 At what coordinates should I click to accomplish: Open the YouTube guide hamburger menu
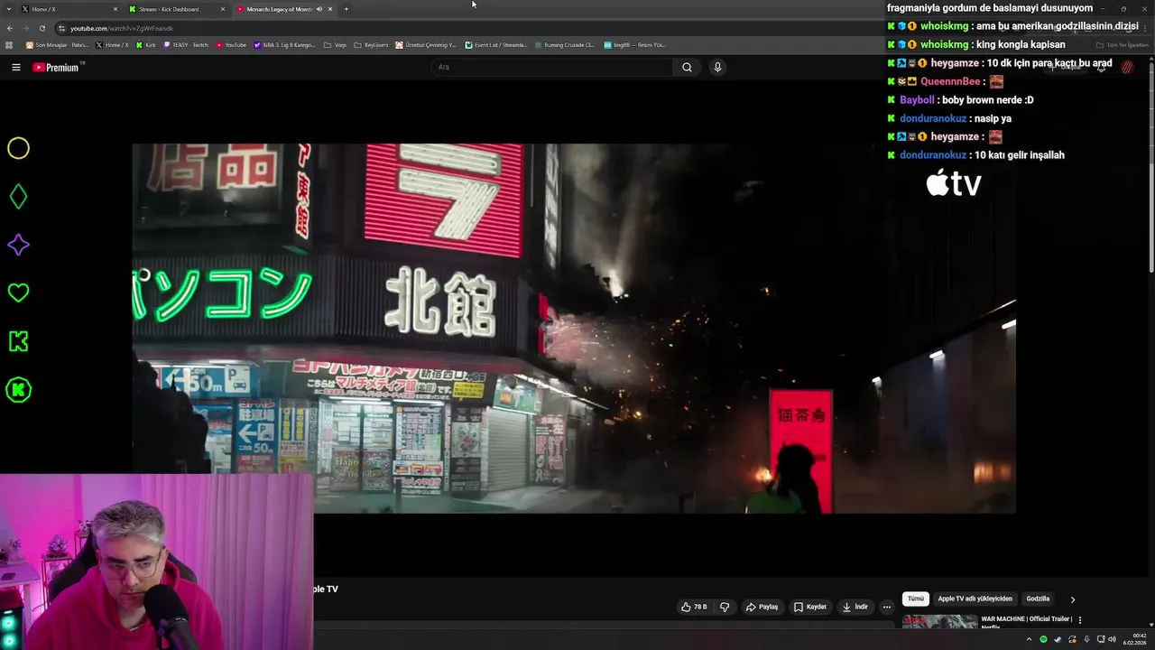(15, 67)
